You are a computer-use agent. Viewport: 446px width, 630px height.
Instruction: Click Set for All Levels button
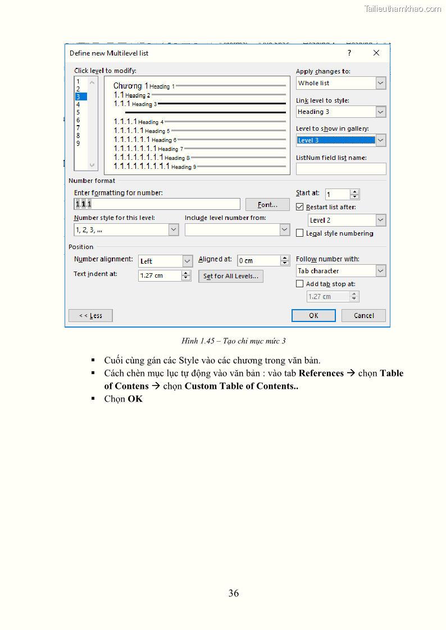[x=231, y=276]
